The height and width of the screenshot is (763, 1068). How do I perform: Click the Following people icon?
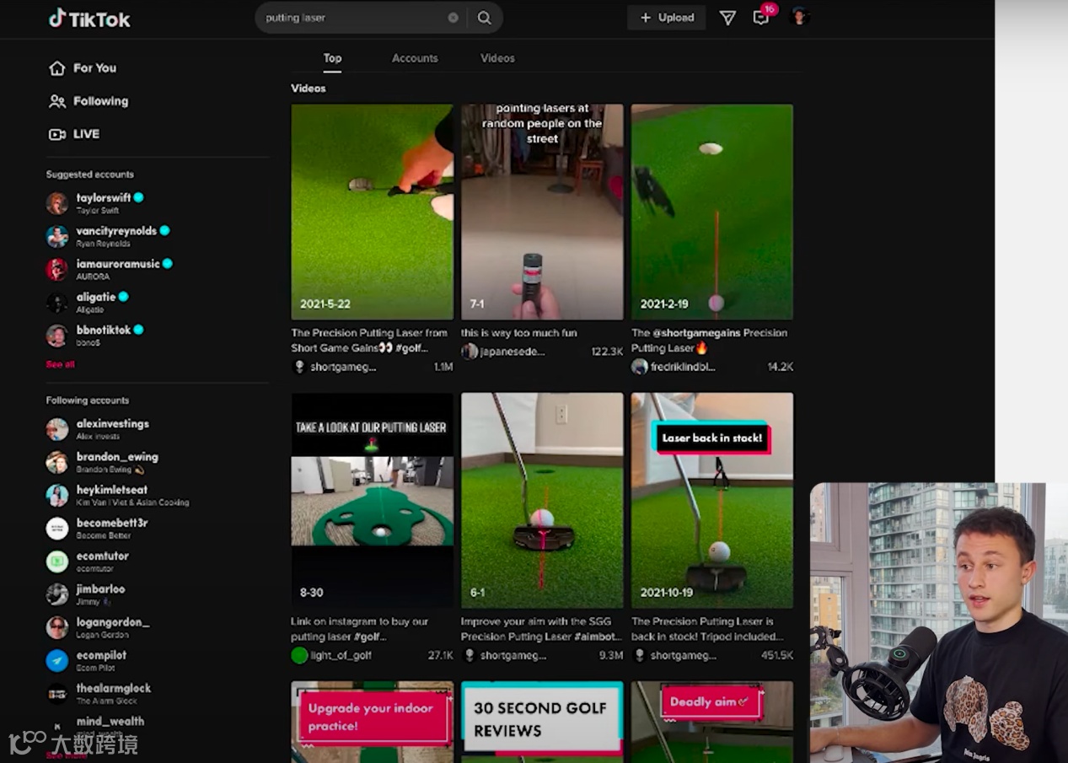coord(56,101)
